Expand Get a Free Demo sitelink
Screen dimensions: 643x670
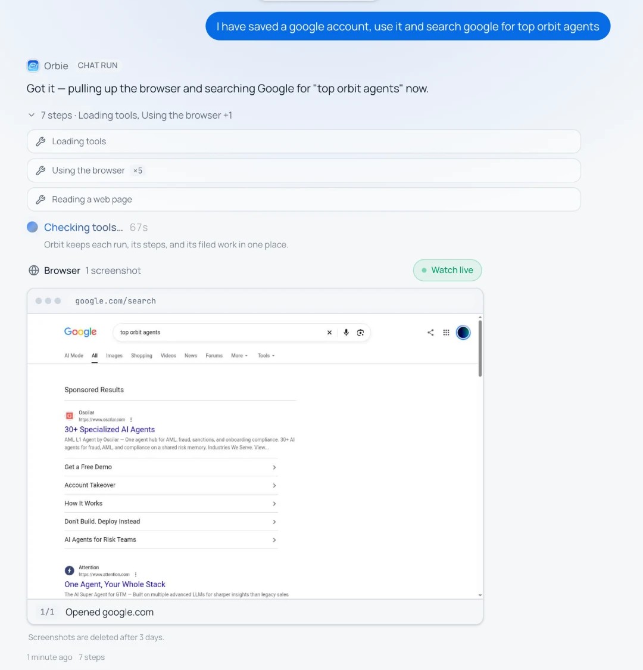coord(171,467)
